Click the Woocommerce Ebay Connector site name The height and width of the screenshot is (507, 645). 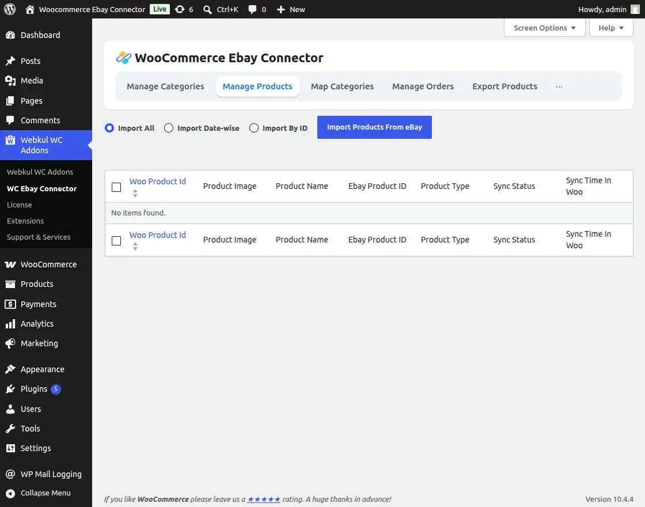pos(92,9)
